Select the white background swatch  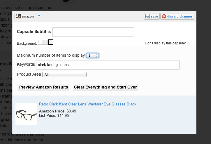pyautogui.click(x=41, y=42)
